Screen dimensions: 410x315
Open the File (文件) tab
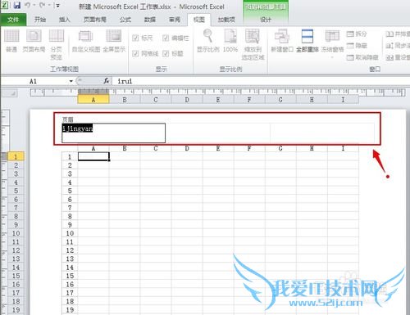coord(13,20)
